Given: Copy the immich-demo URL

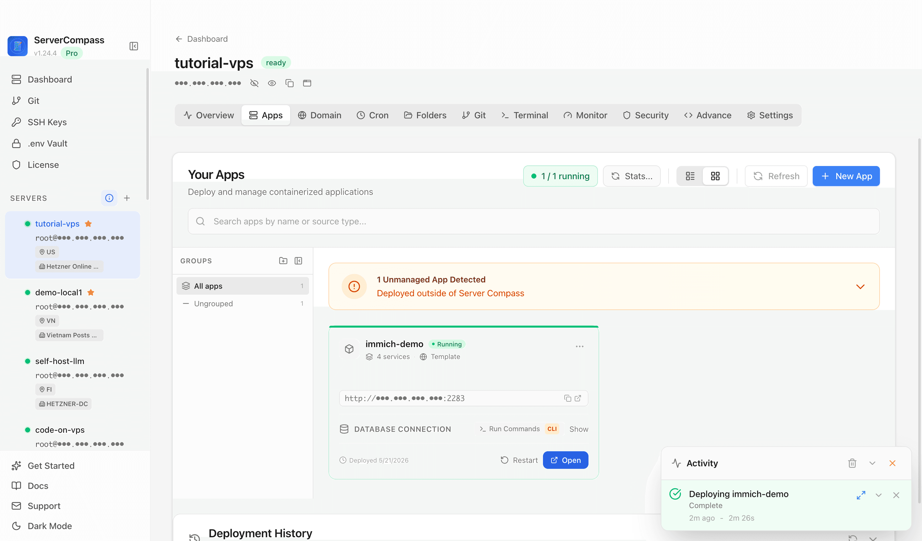Looking at the screenshot, I should pos(567,399).
